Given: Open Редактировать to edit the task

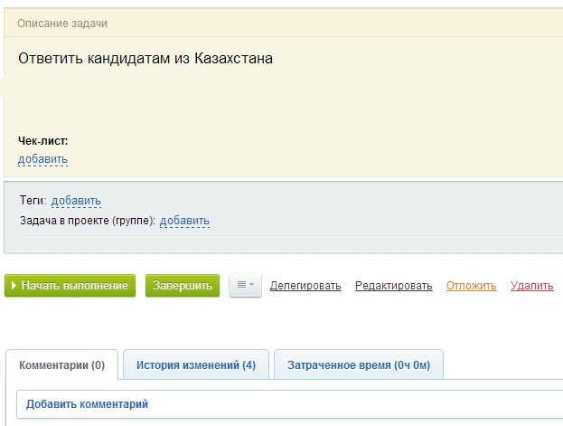Looking at the screenshot, I should [x=393, y=286].
